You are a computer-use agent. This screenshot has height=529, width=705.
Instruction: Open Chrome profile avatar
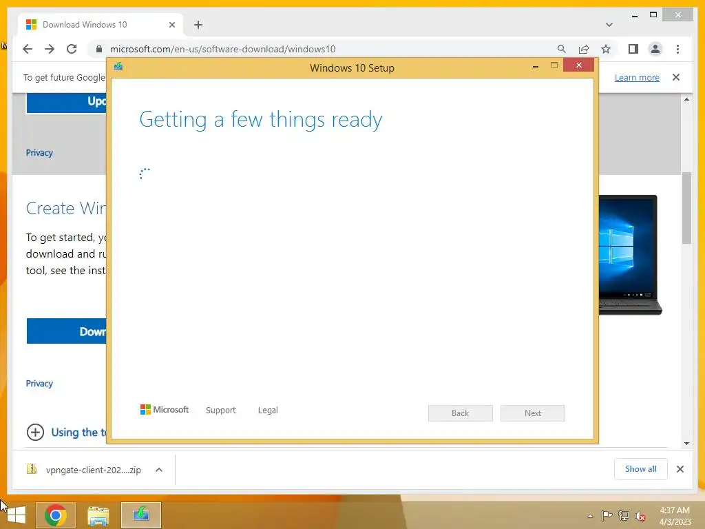[655, 49]
